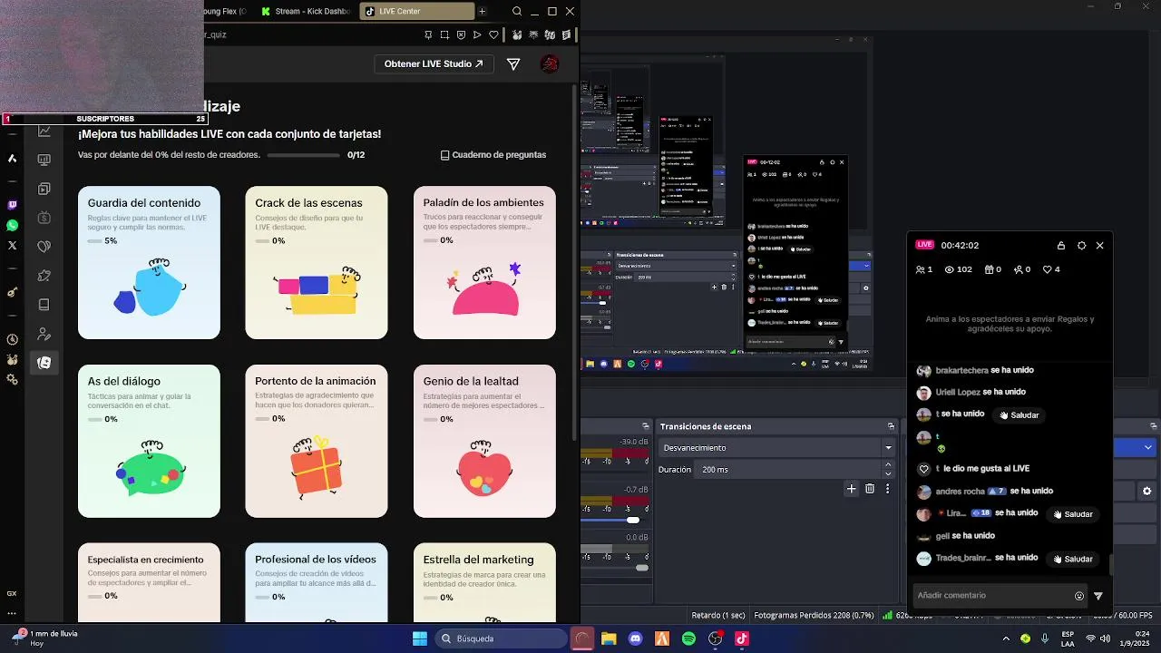
Task: Open Twitch from the Opera sidebar
Action: (12, 205)
